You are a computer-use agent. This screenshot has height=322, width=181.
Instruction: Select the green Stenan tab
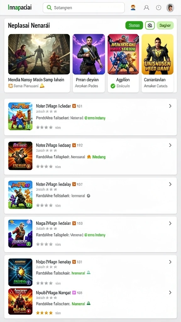134,25
